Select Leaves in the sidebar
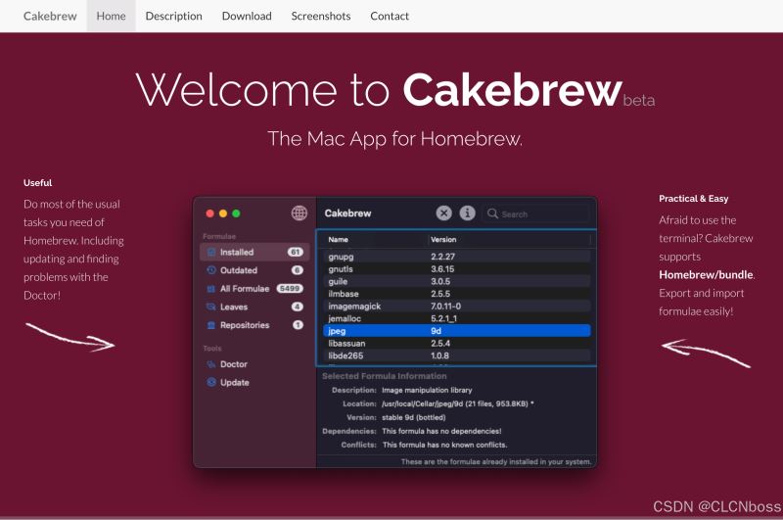Viewport: 783px width, 520px height. [254, 307]
